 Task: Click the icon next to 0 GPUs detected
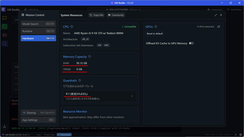(x=219, y=26)
